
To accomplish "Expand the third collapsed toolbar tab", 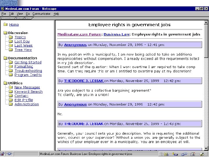I will coord(28,18).
